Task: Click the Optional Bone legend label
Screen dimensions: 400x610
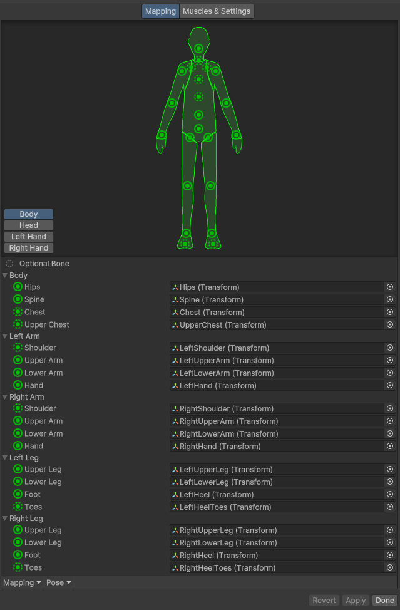Action: click(44, 264)
